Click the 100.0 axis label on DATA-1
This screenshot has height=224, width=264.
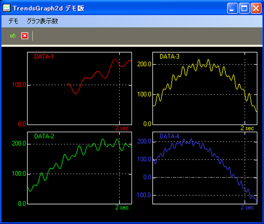point(19,85)
